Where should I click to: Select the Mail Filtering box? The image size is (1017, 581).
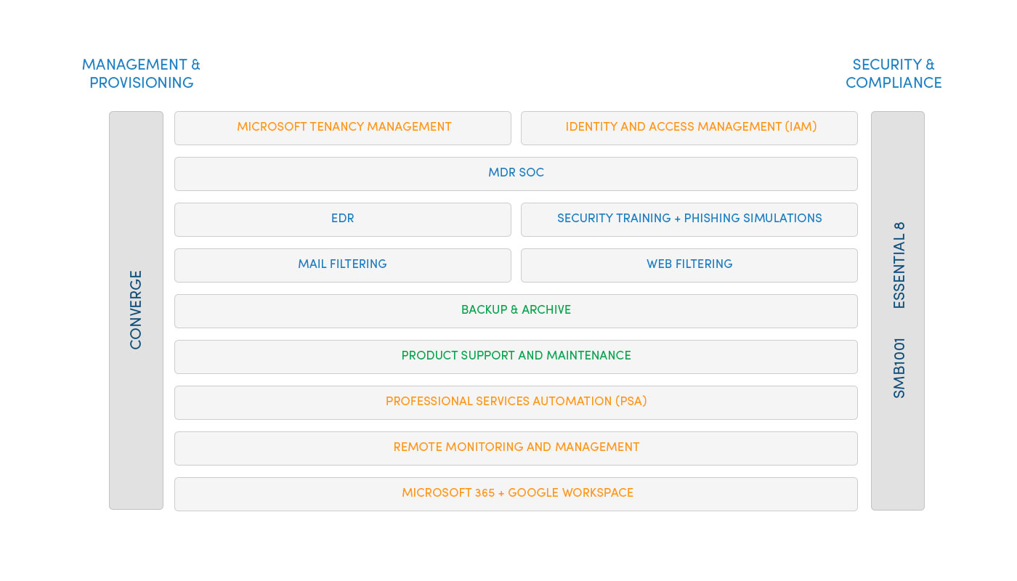(343, 264)
